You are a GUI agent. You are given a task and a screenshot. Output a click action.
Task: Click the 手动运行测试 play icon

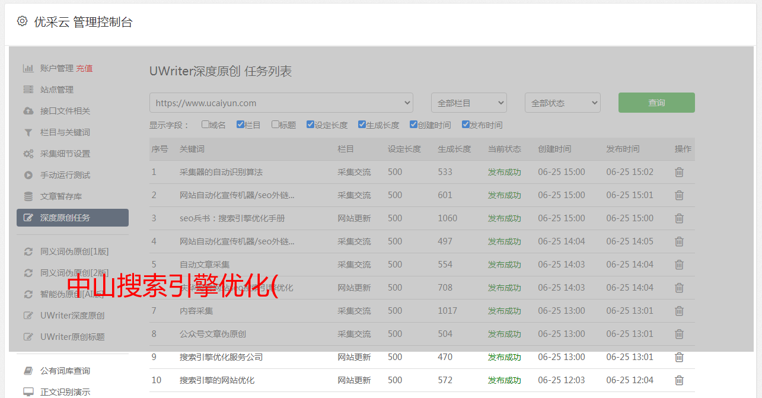coord(28,175)
